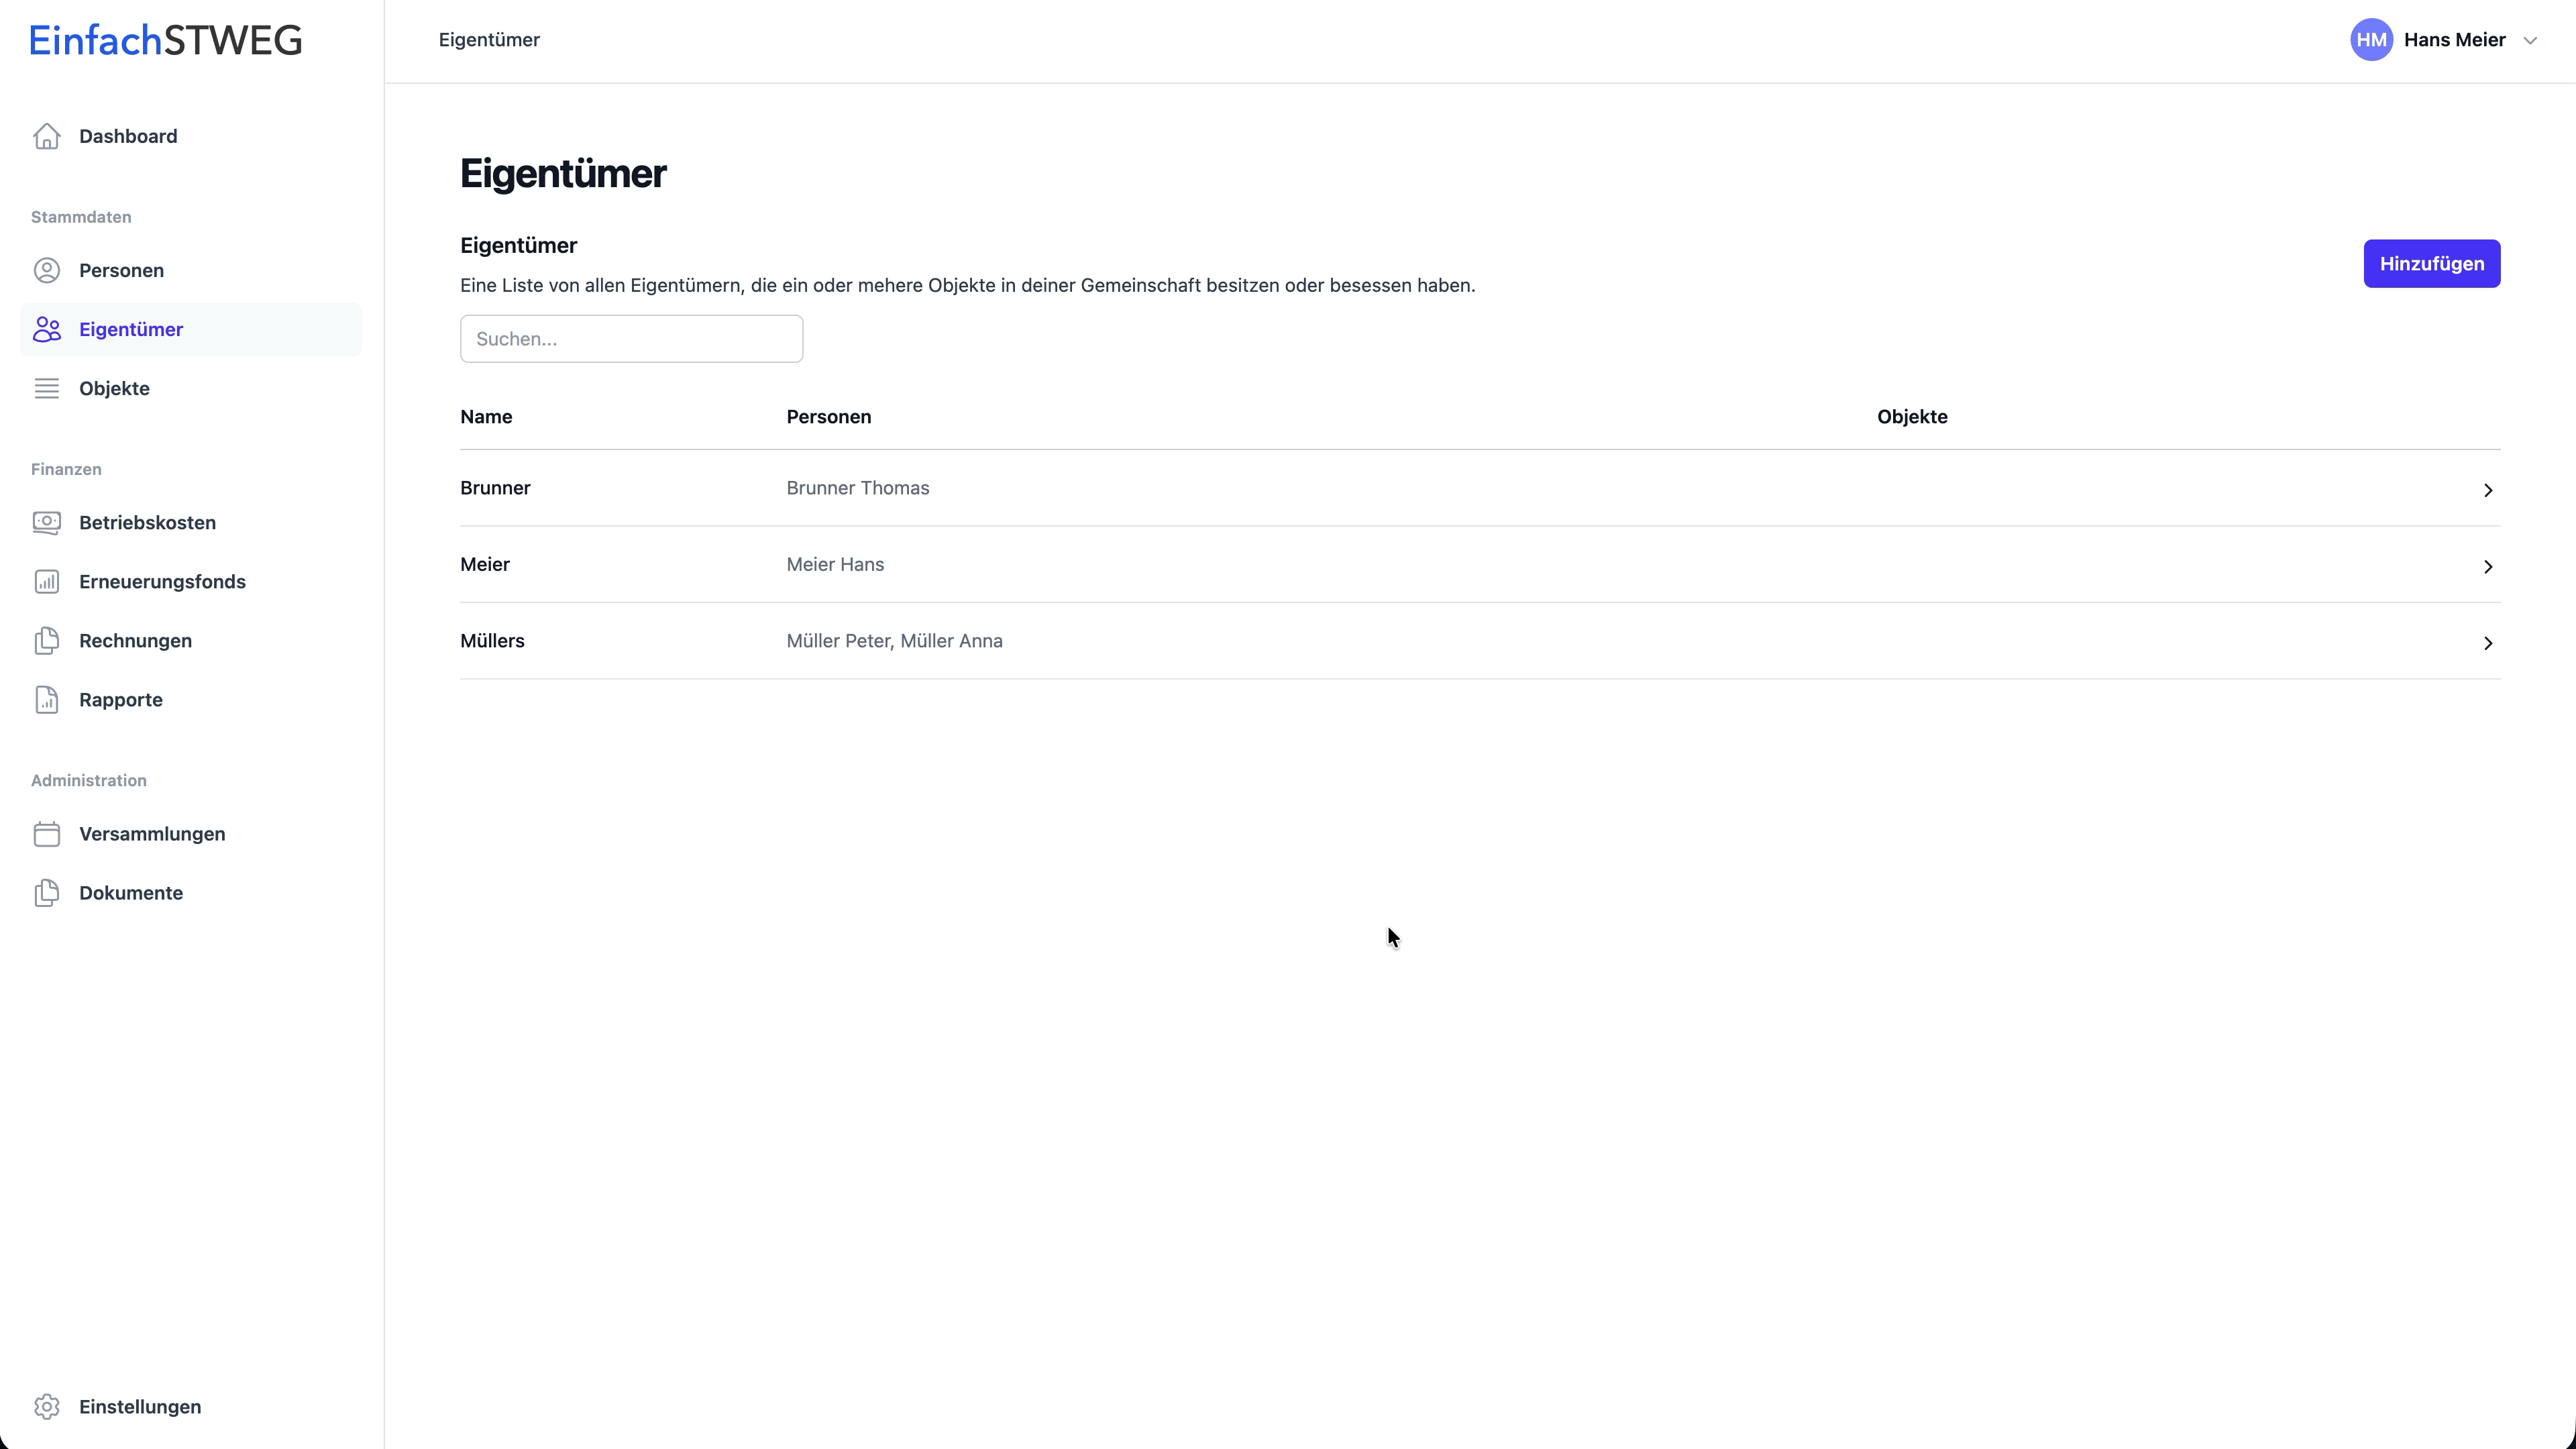Open Erneuerungsfonds via its chart icon
Screen dimensions: 2576x1449
47,581
